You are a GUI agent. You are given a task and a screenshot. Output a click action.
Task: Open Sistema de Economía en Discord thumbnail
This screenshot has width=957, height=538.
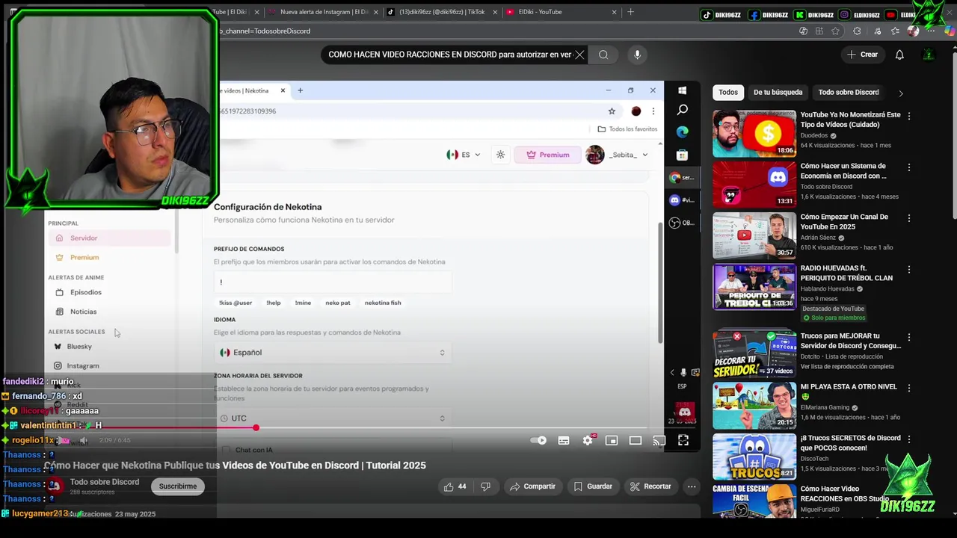[x=754, y=185]
